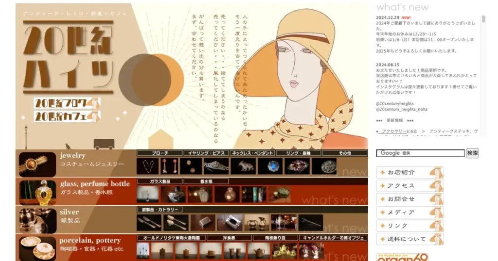Open the green oval brooch thumbnail
Image resolution: width=498 pixels, height=261 pixels.
[x=324, y=166]
